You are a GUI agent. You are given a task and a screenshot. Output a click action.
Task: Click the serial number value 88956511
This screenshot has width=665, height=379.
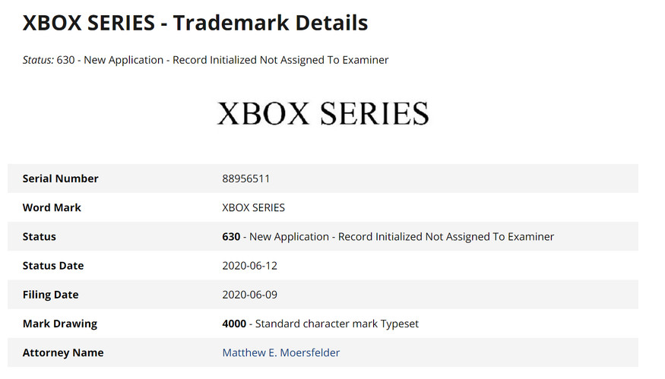click(245, 178)
